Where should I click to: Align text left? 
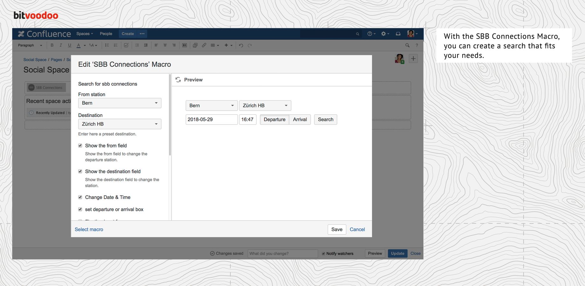(156, 45)
